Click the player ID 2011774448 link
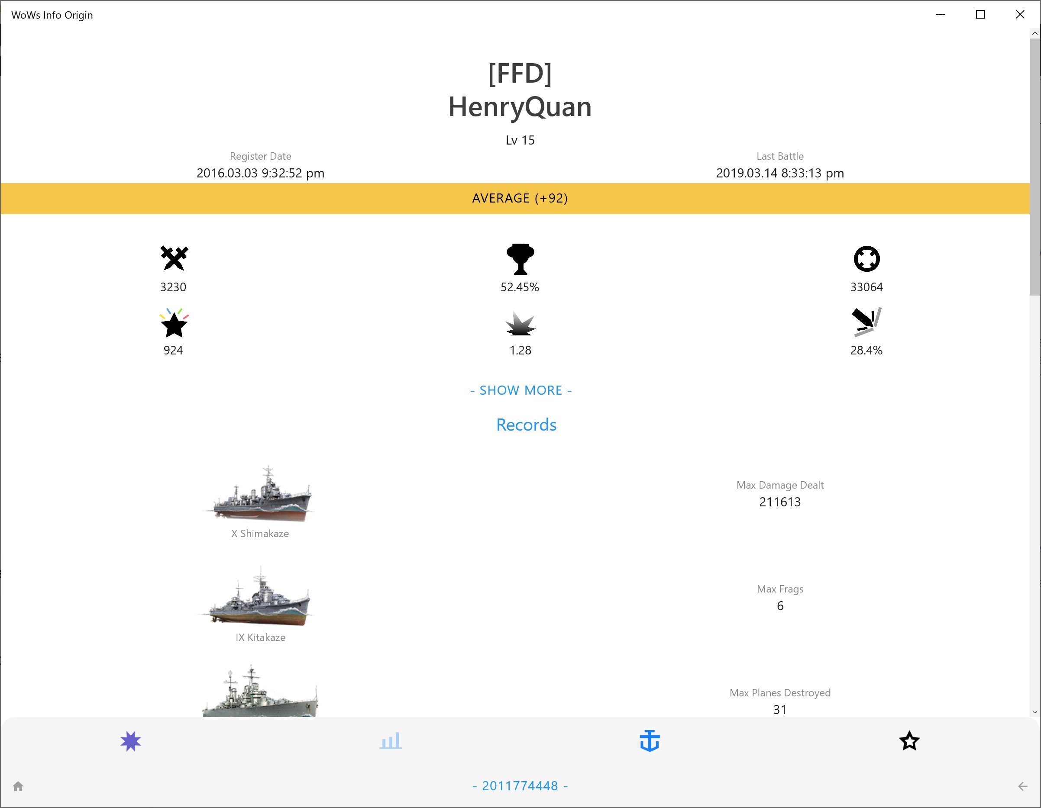Viewport: 1041px width, 808px height. (x=520, y=785)
